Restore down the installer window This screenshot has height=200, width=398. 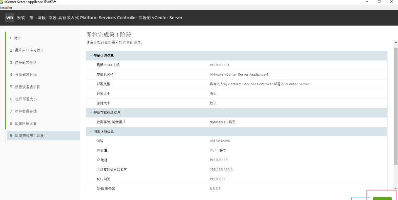point(379,2)
